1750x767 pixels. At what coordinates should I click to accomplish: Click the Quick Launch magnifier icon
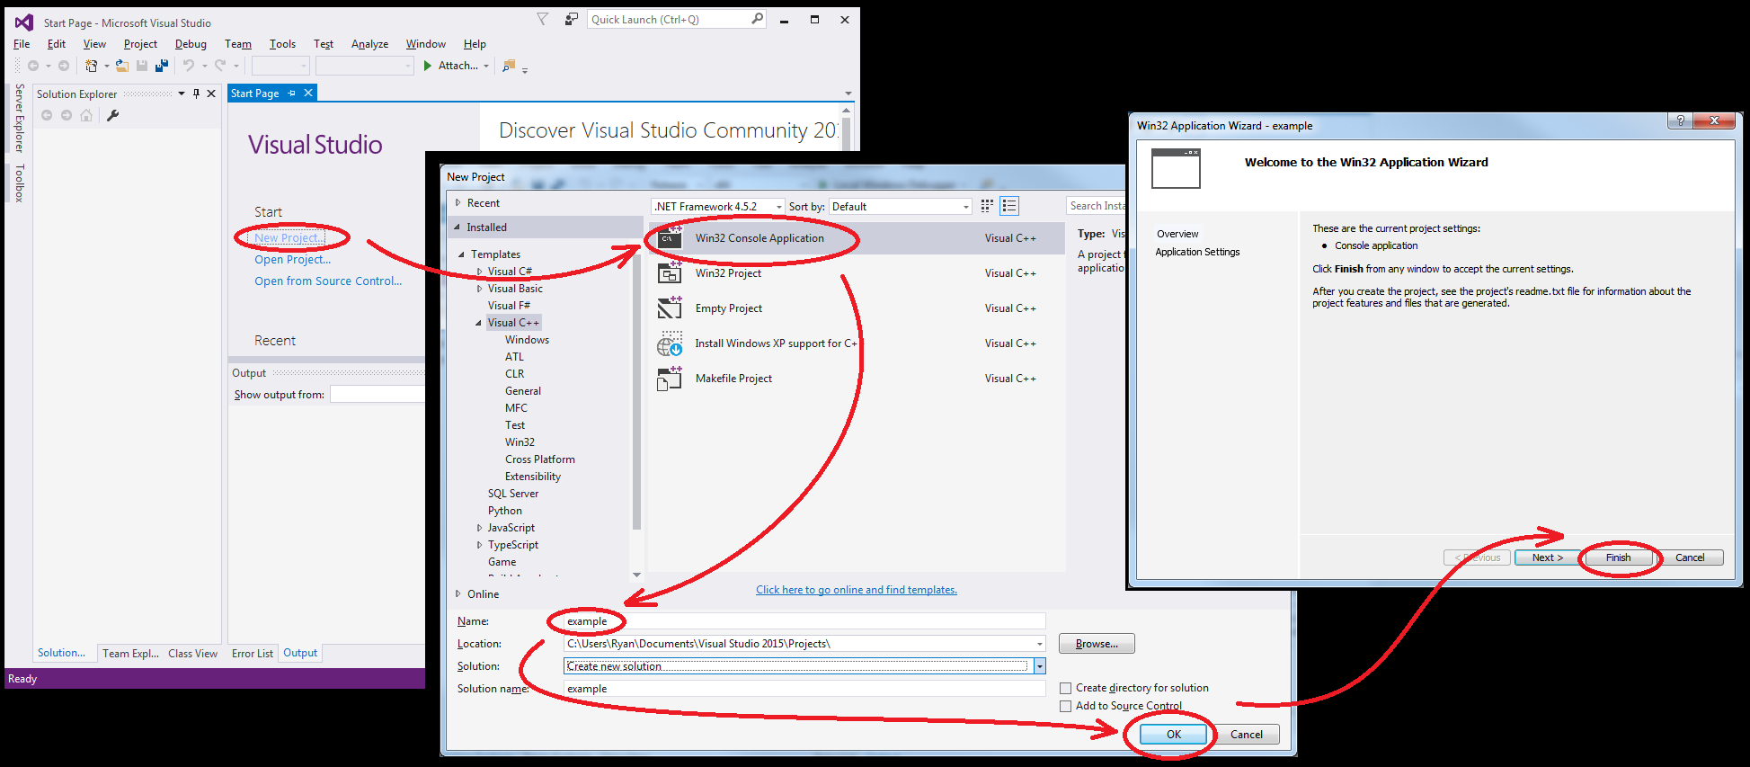[757, 19]
